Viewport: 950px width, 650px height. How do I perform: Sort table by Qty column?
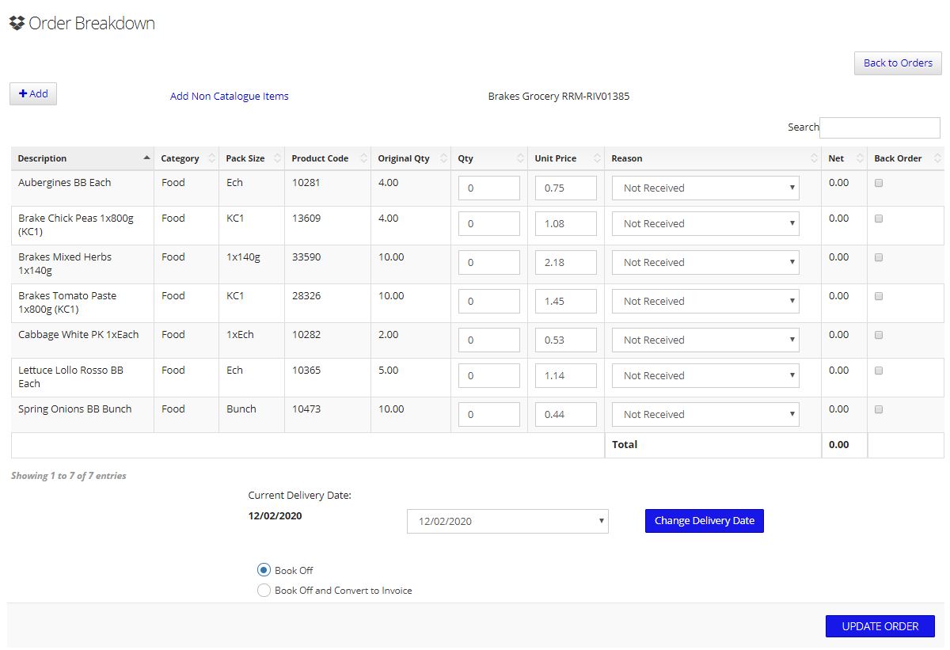pyautogui.click(x=489, y=158)
